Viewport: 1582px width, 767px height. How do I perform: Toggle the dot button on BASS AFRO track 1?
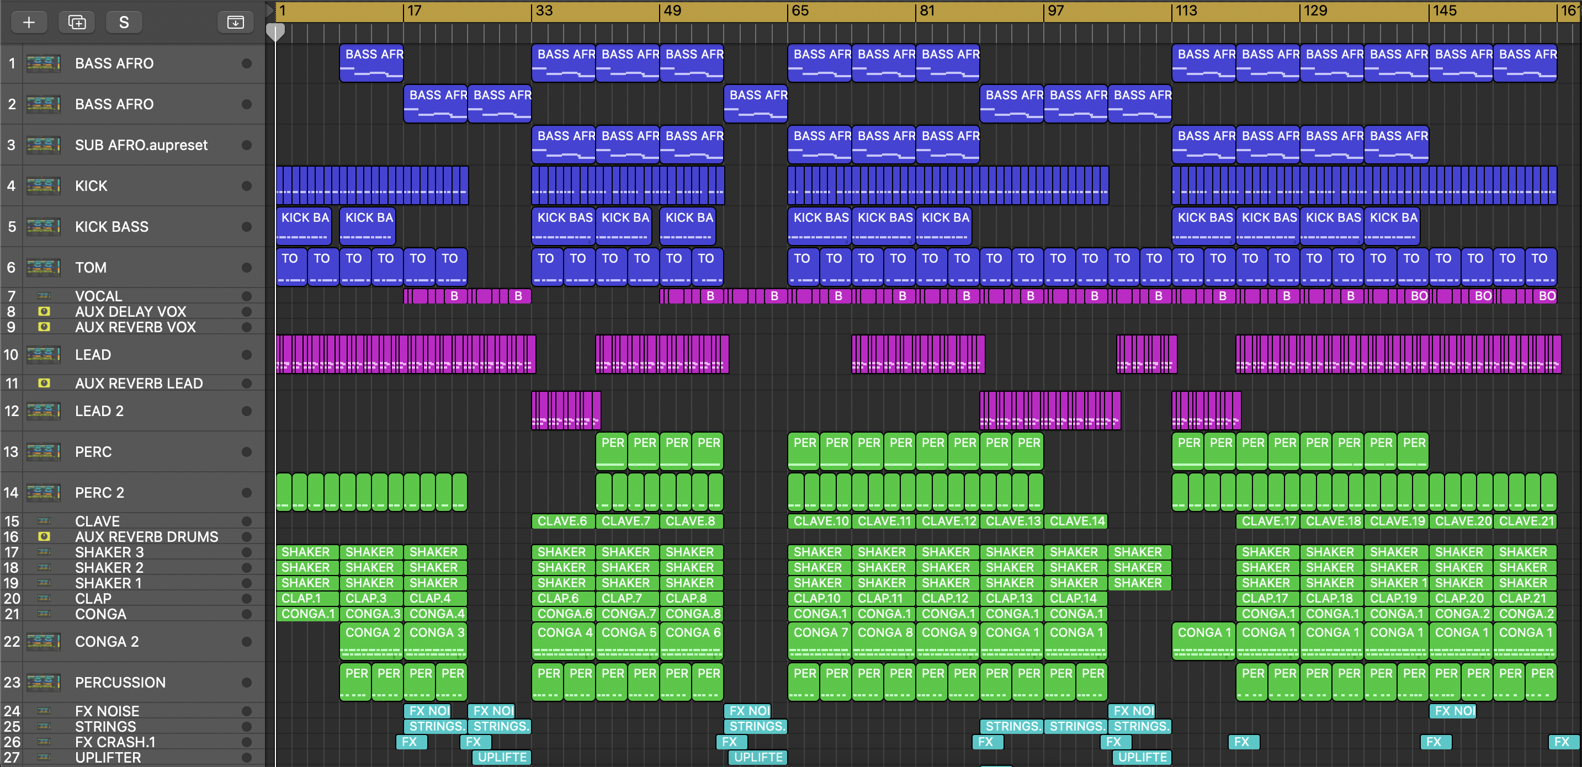point(247,63)
